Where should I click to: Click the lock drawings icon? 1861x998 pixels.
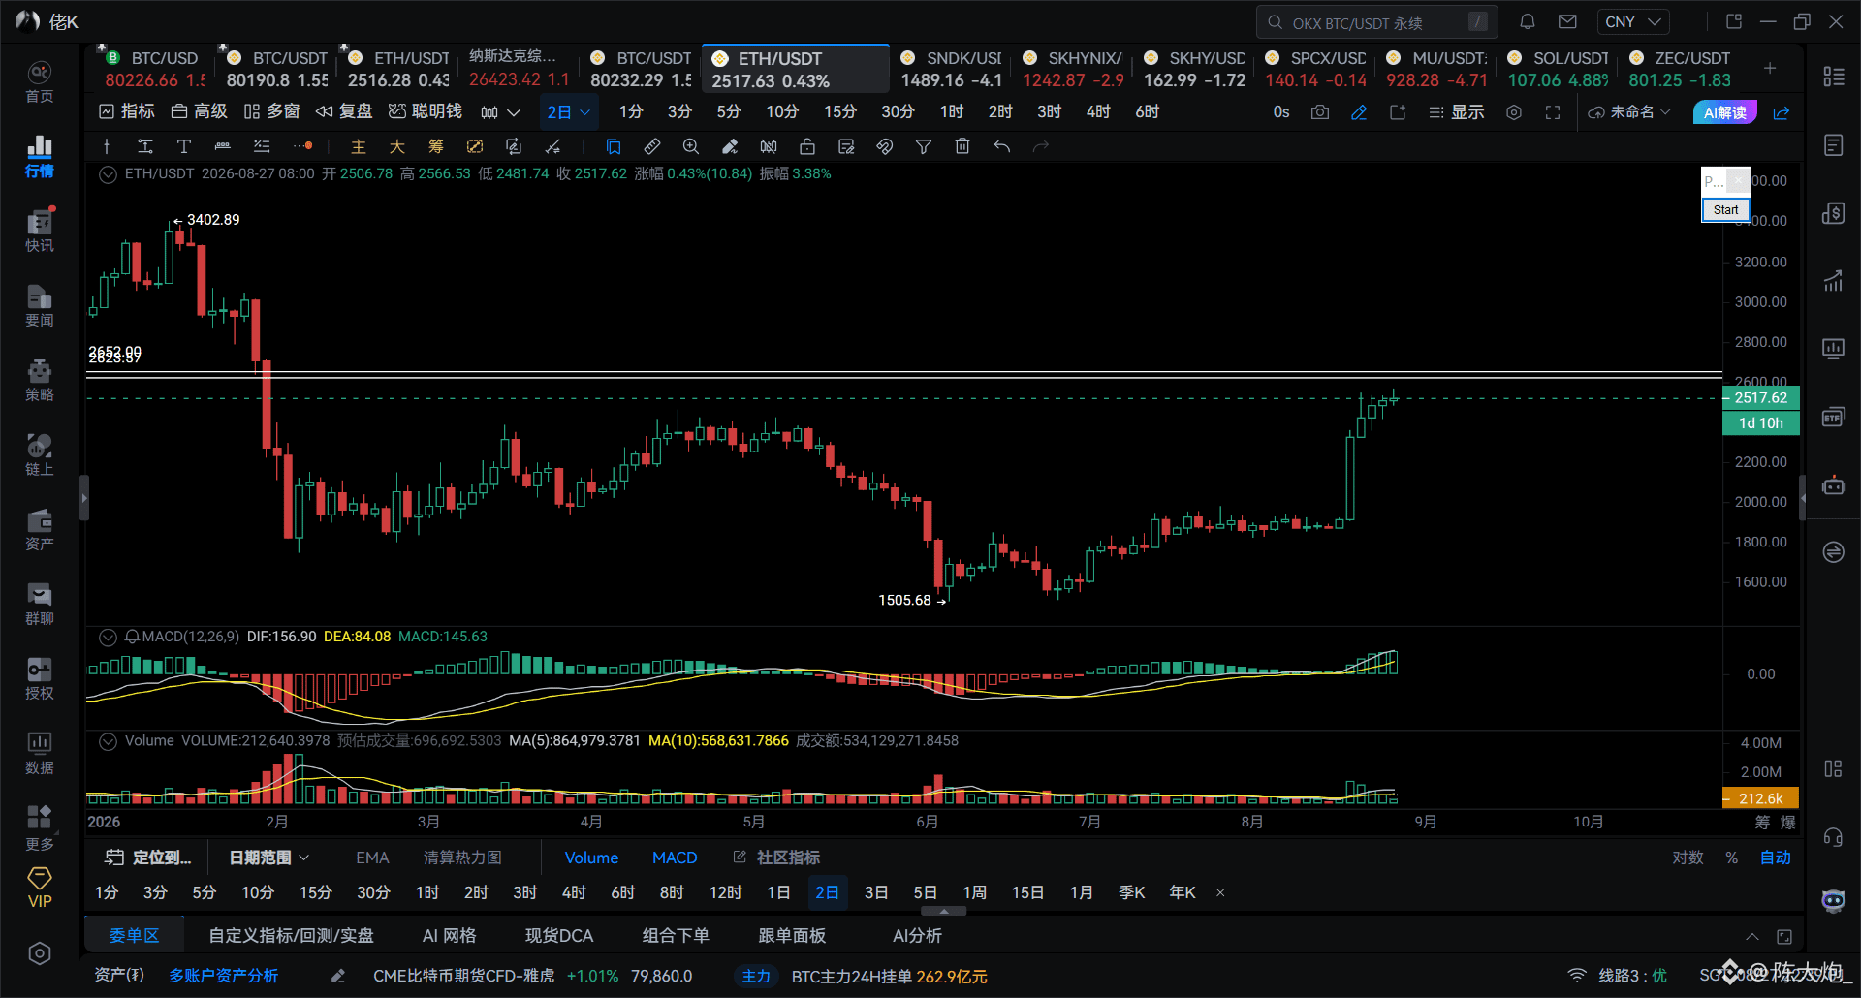click(x=807, y=146)
